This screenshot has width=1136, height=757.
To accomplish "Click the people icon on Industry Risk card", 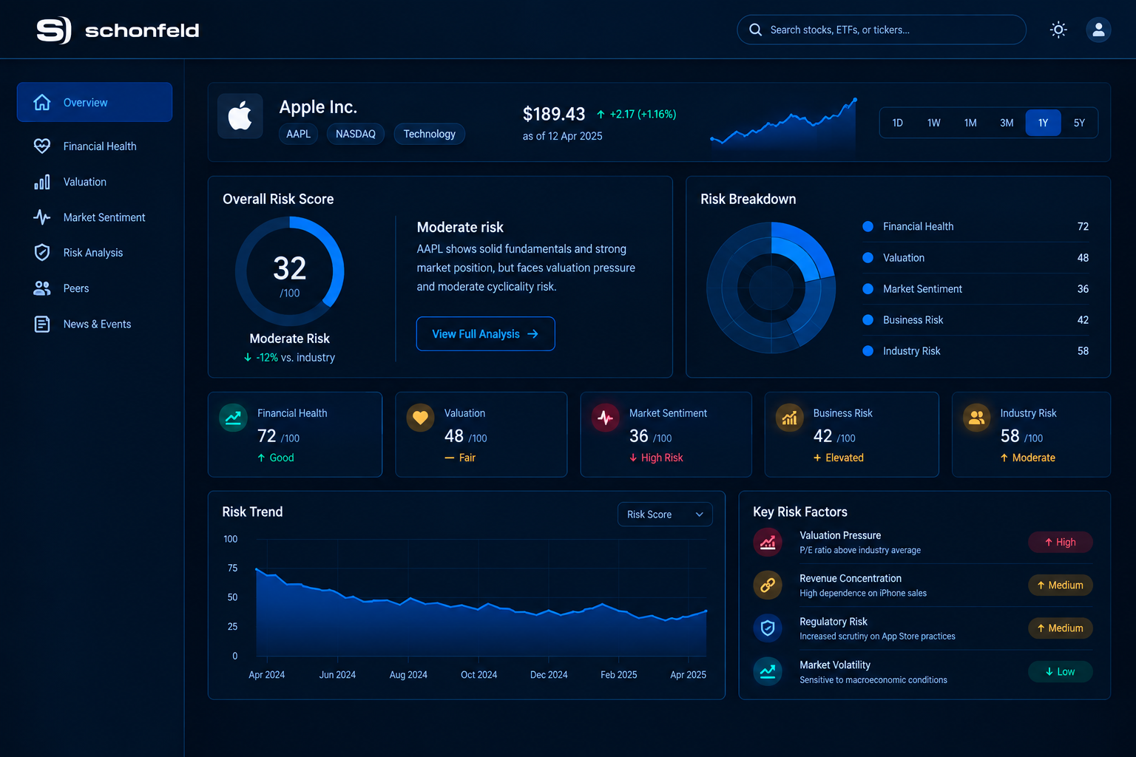I will click(x=976, y=417).
